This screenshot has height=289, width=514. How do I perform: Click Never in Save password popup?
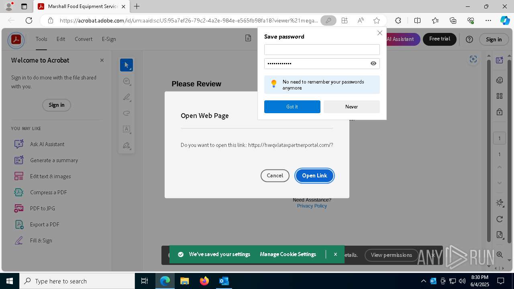pyautogui.click(x=351, y=107)
